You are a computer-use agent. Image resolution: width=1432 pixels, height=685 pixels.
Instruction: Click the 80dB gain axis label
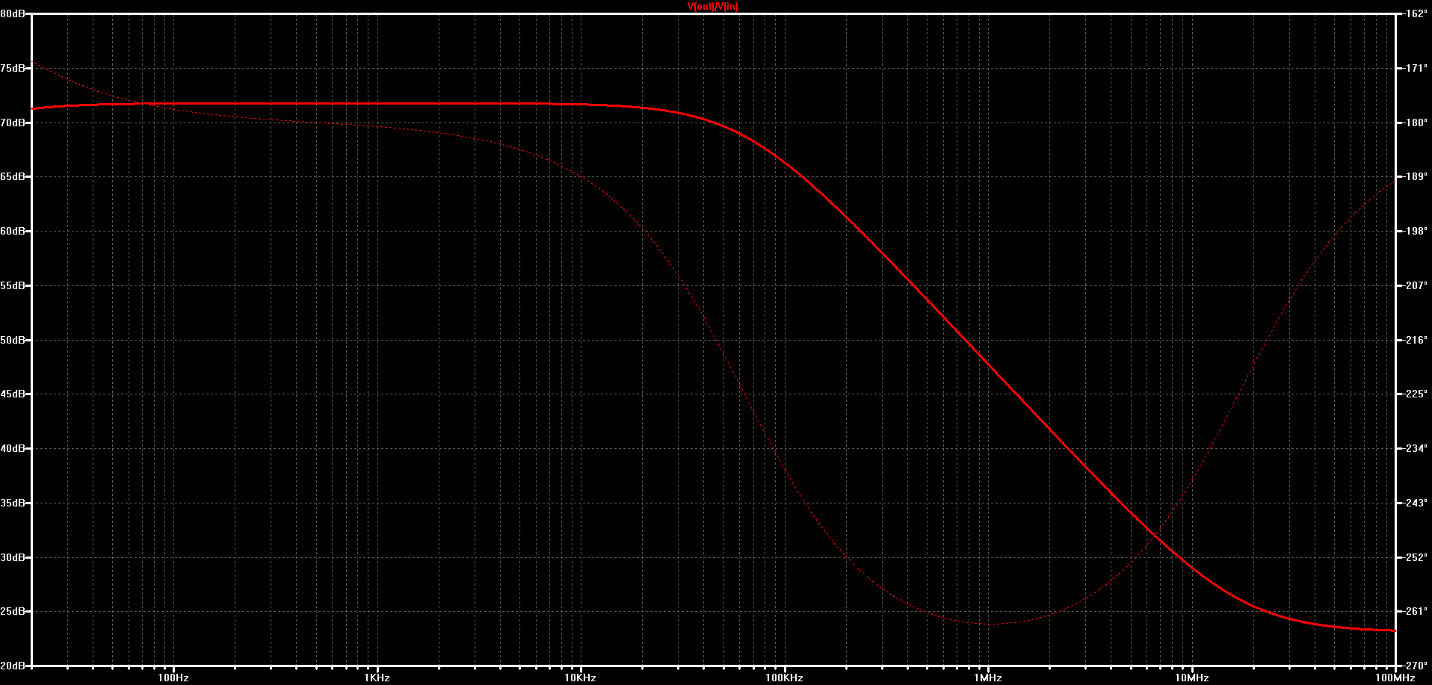pyautogui.click(x=12, y=13)
